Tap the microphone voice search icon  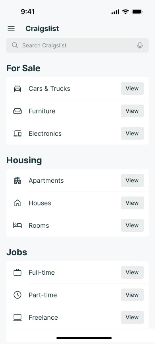pyautogui.click(x=140, y=45)
